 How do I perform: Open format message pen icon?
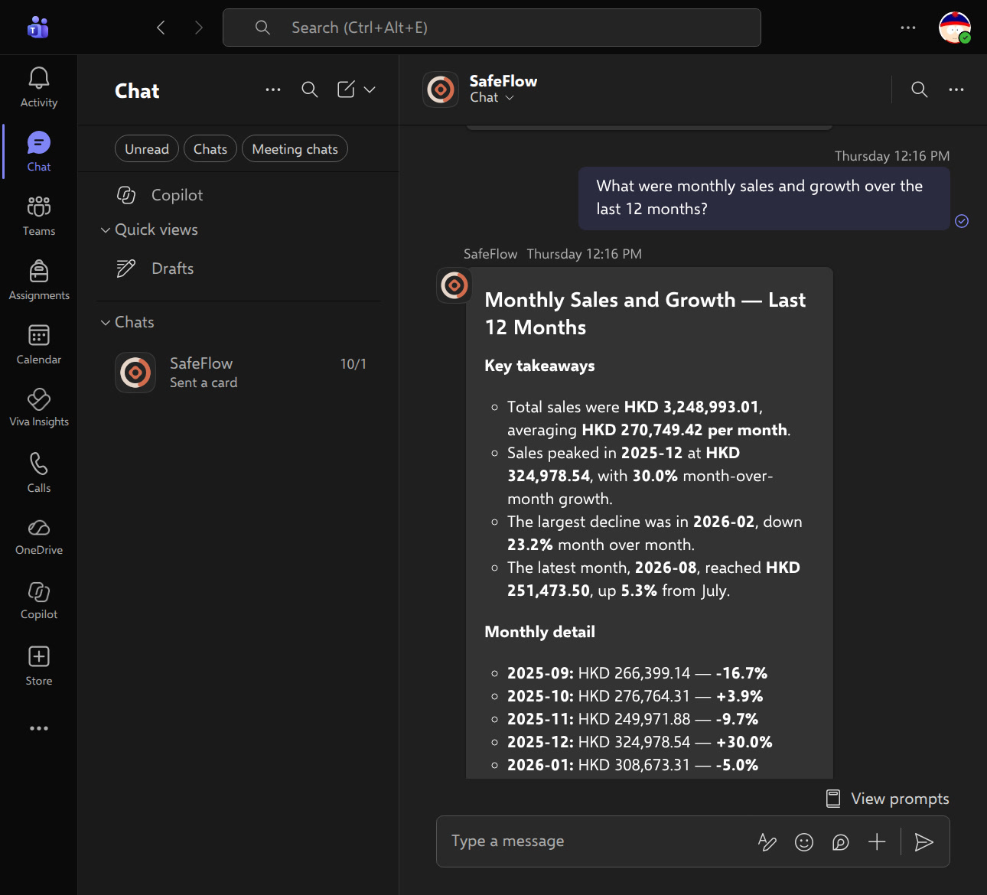coord(767,842)
